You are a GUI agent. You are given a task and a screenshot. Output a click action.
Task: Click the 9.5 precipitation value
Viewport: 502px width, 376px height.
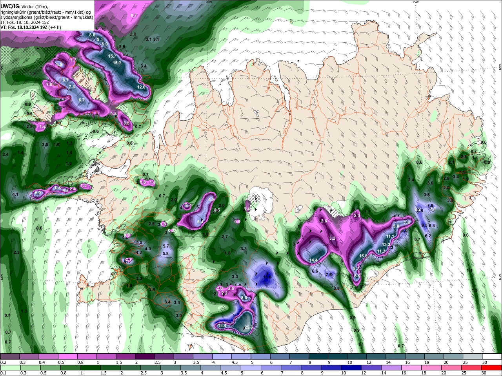pos(424,225)
